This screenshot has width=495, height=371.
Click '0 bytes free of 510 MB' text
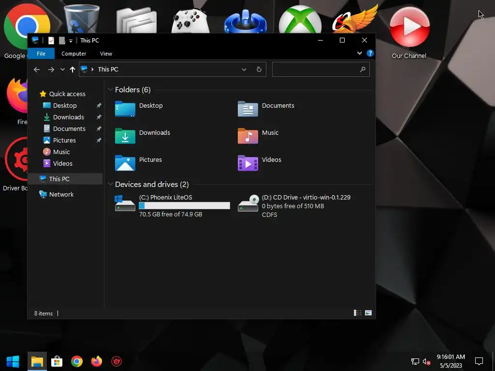point(293,206)
